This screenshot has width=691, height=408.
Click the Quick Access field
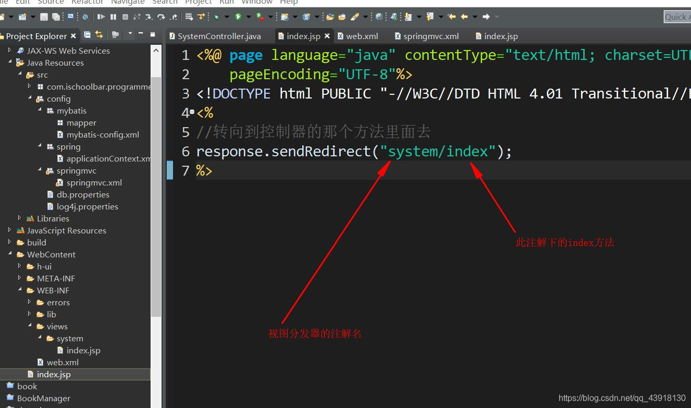coord(677,17)
